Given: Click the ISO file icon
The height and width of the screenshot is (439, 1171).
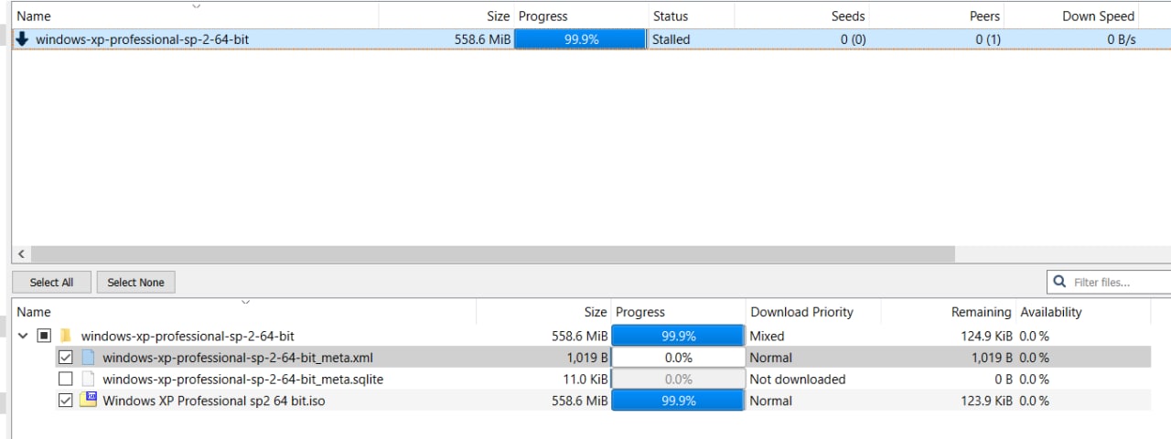Looking at the screenshot, I should [x=88, y=400].
